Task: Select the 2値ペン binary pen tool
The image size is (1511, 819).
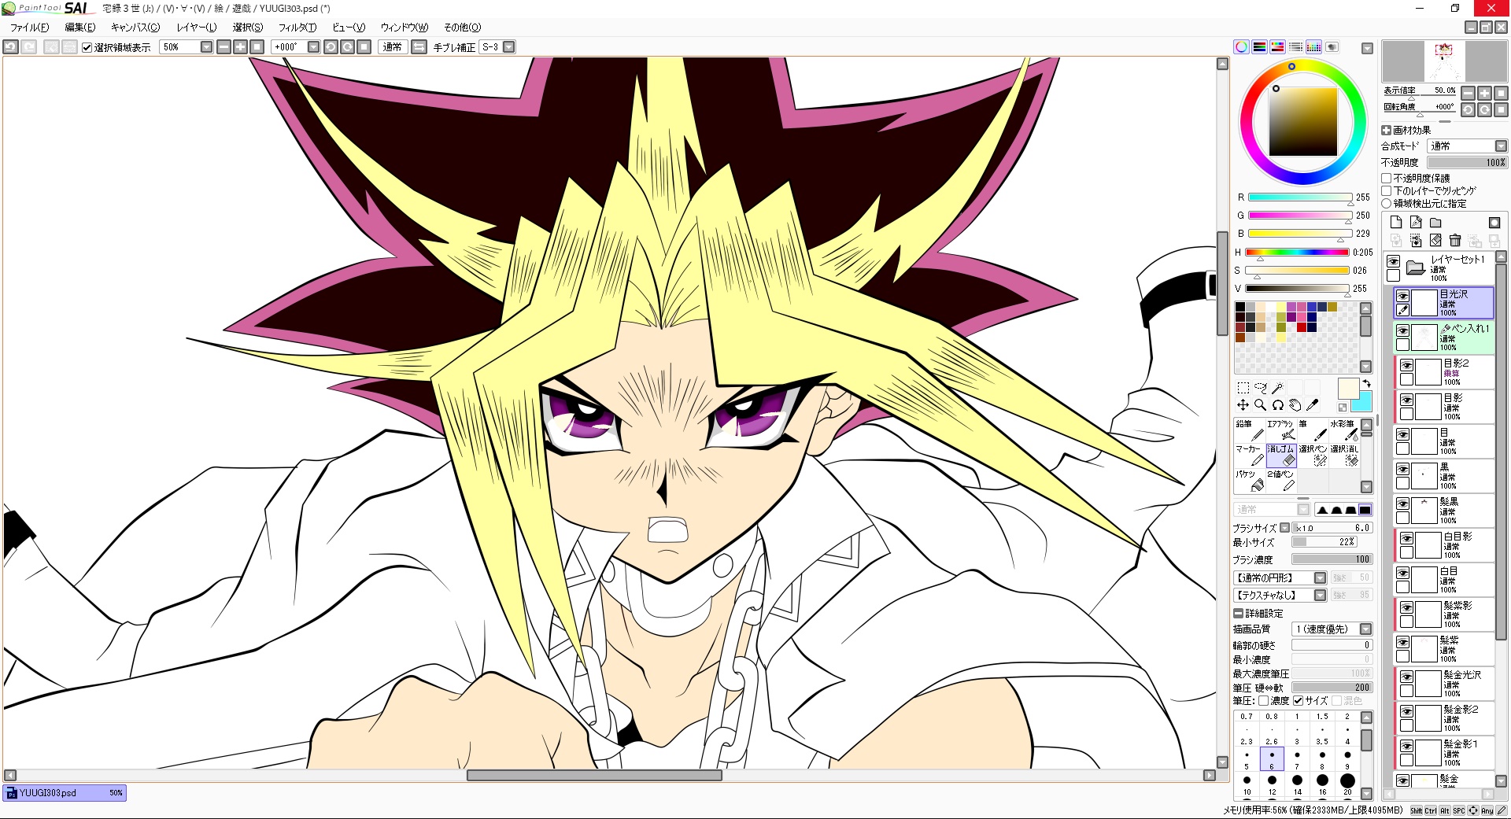Action: coord(1280,480)
